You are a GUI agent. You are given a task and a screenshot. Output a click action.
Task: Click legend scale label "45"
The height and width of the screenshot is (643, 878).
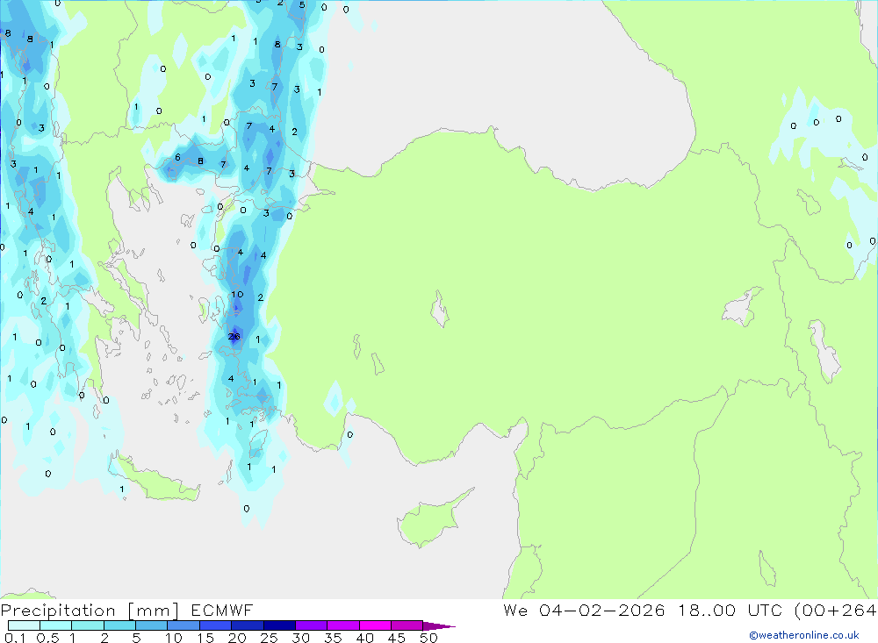(x=397, y=638)
